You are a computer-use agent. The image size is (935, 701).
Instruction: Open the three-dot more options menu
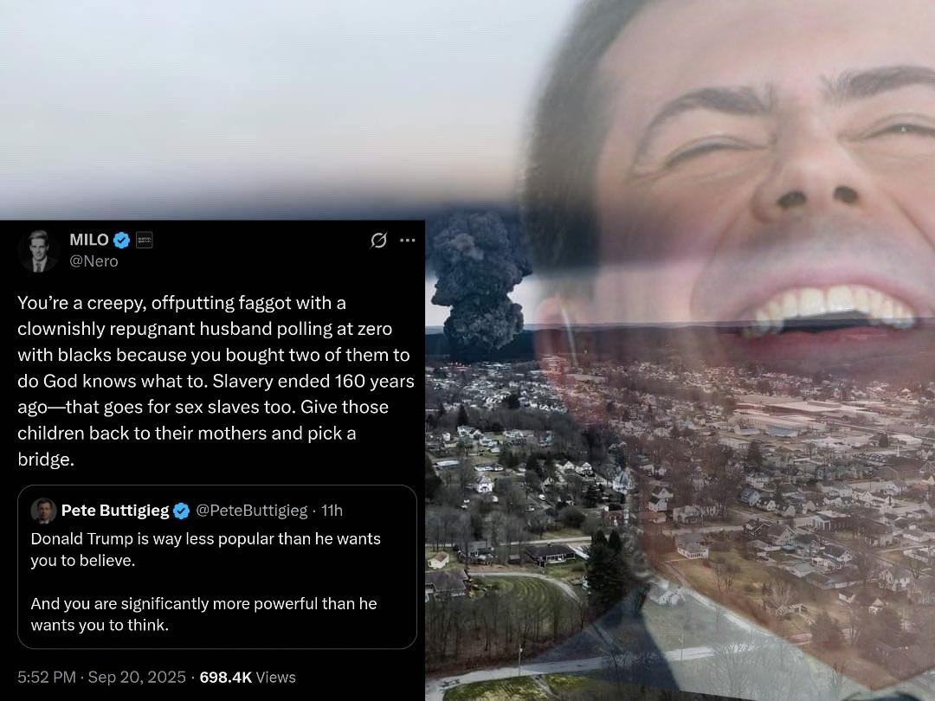(x=407, y=241)
